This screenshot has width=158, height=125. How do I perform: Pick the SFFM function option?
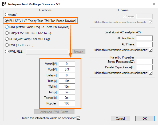coord(7,39)
